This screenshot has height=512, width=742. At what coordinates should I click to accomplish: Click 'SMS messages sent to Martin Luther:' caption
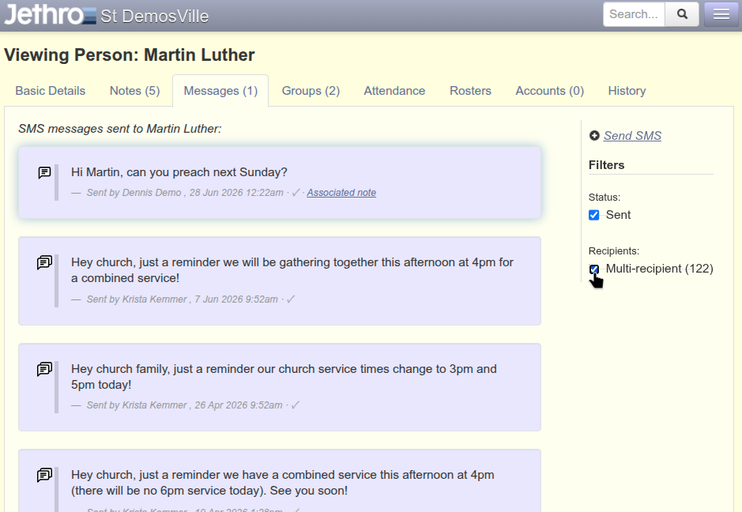pyautogui.click(x=120, y=129)
